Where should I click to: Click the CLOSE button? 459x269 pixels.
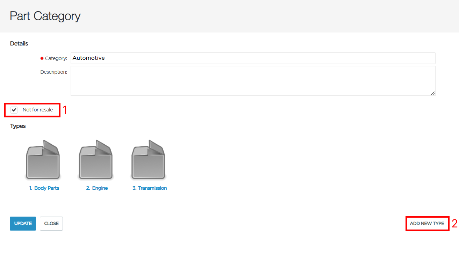point(51,224)
